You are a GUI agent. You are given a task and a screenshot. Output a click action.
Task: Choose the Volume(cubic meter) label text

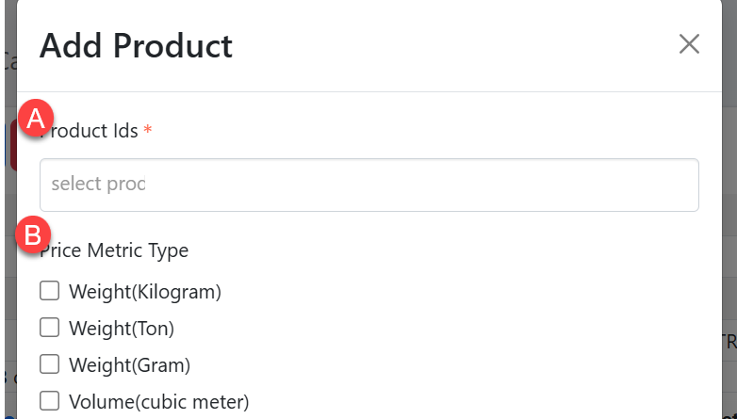(158, 402)
